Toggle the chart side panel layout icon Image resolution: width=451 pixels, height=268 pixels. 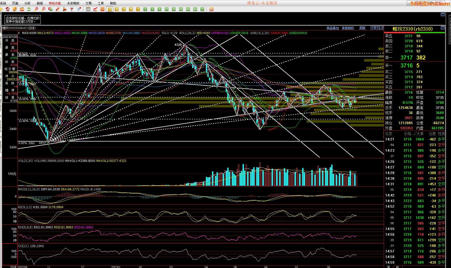coord(381,28)
